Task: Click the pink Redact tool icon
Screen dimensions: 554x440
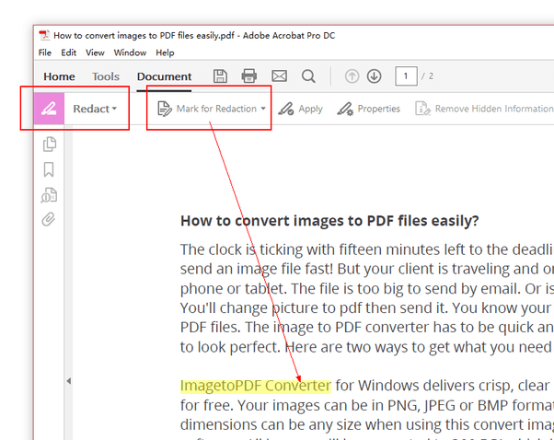Action: (49, 109)
